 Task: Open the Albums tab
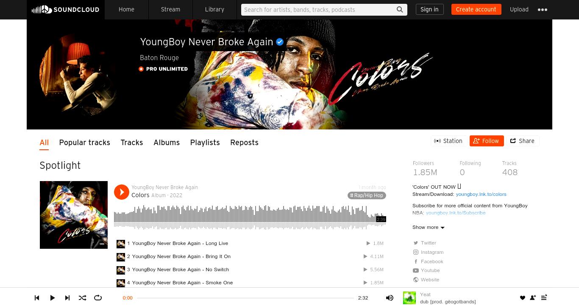[x=167, y=143]
